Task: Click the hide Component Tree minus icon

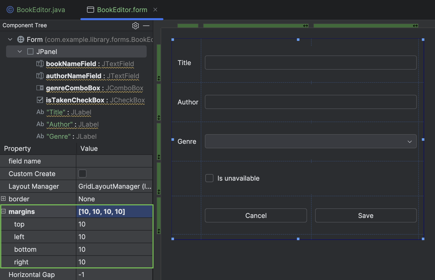Action: coord(147,25)
